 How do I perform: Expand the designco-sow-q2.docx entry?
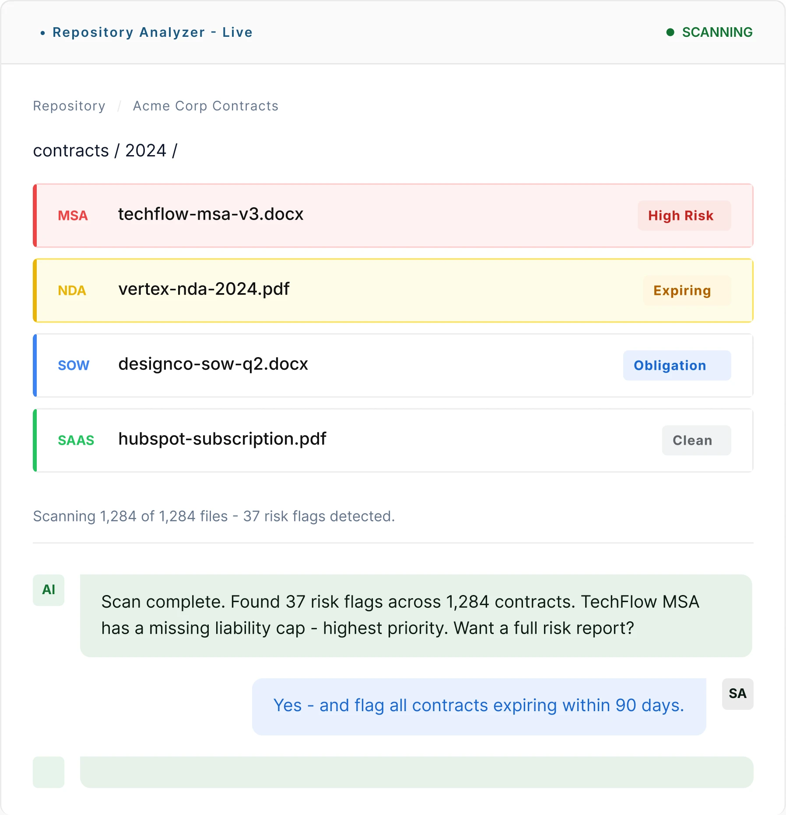(x=306, y=365)
